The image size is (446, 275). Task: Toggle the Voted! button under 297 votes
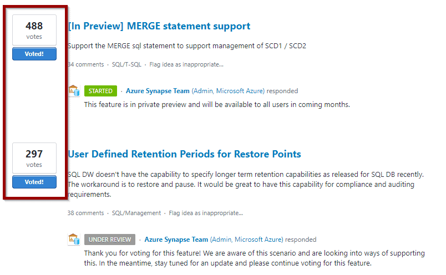(34, 182)
